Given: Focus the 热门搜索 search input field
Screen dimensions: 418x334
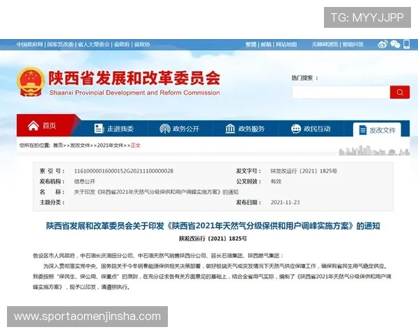Looking at the screenshot, I should (x=341, y=92).
